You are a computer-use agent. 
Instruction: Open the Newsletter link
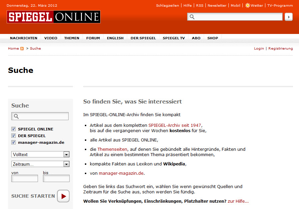click(x=217, y=6)
